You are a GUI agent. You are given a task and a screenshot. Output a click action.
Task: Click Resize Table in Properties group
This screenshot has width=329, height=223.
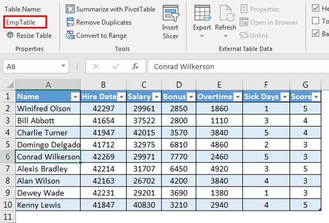click(x=29, y=35)
